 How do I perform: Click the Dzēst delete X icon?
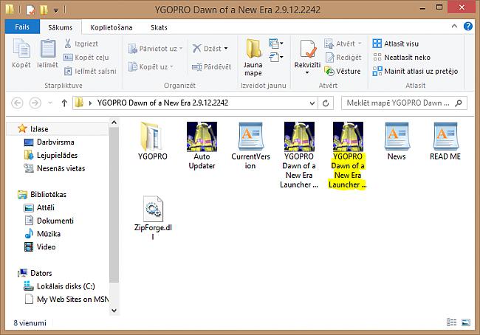coord(196,49)
